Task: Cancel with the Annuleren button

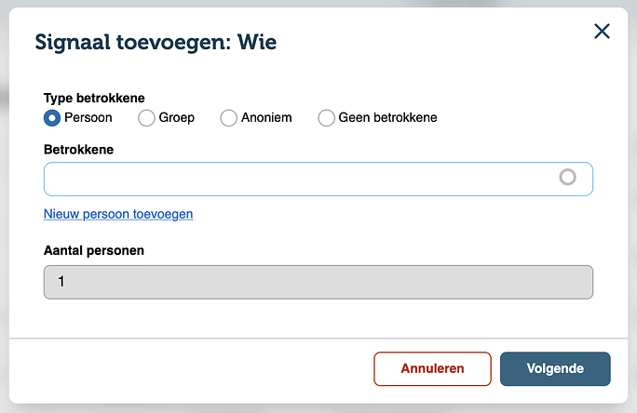Action: tap(432, 368)
